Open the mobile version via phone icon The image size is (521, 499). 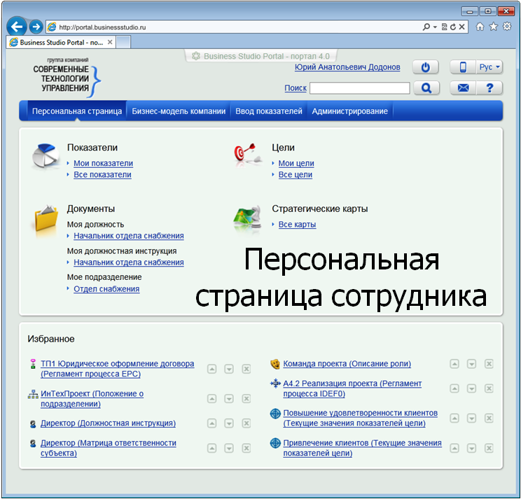coord(463,67)
